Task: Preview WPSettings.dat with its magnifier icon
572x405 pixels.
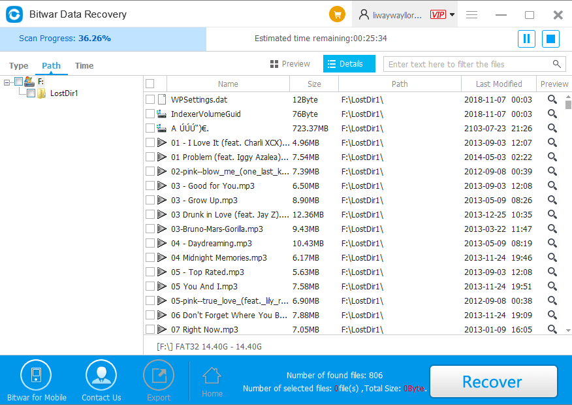Action: tap(552, 99)
